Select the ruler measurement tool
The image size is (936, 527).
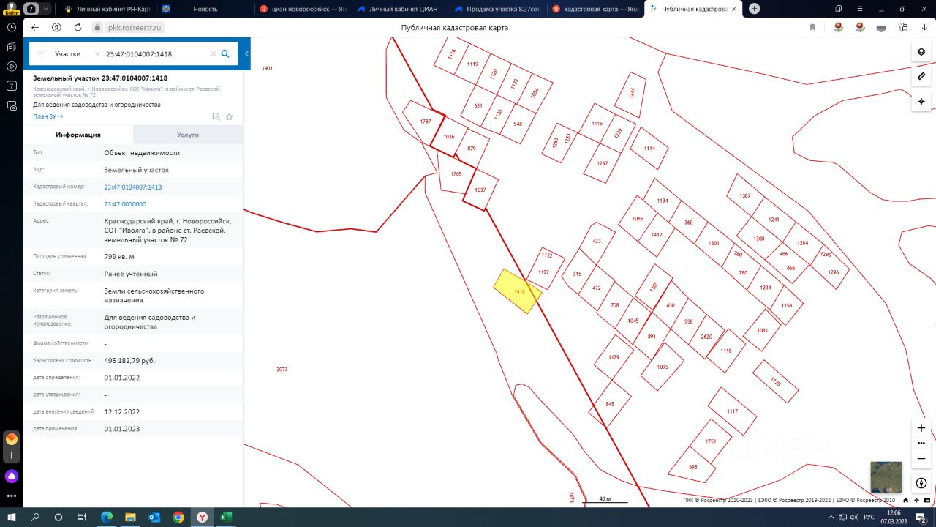click(x=921, y=76)
